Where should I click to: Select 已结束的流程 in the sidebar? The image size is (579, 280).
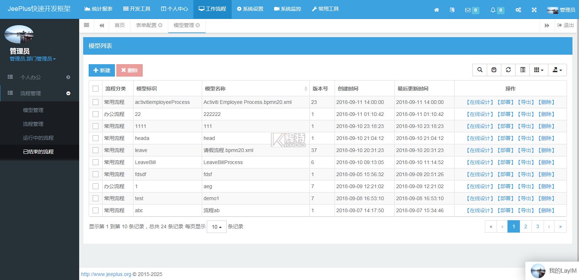[x=38, y=152]
